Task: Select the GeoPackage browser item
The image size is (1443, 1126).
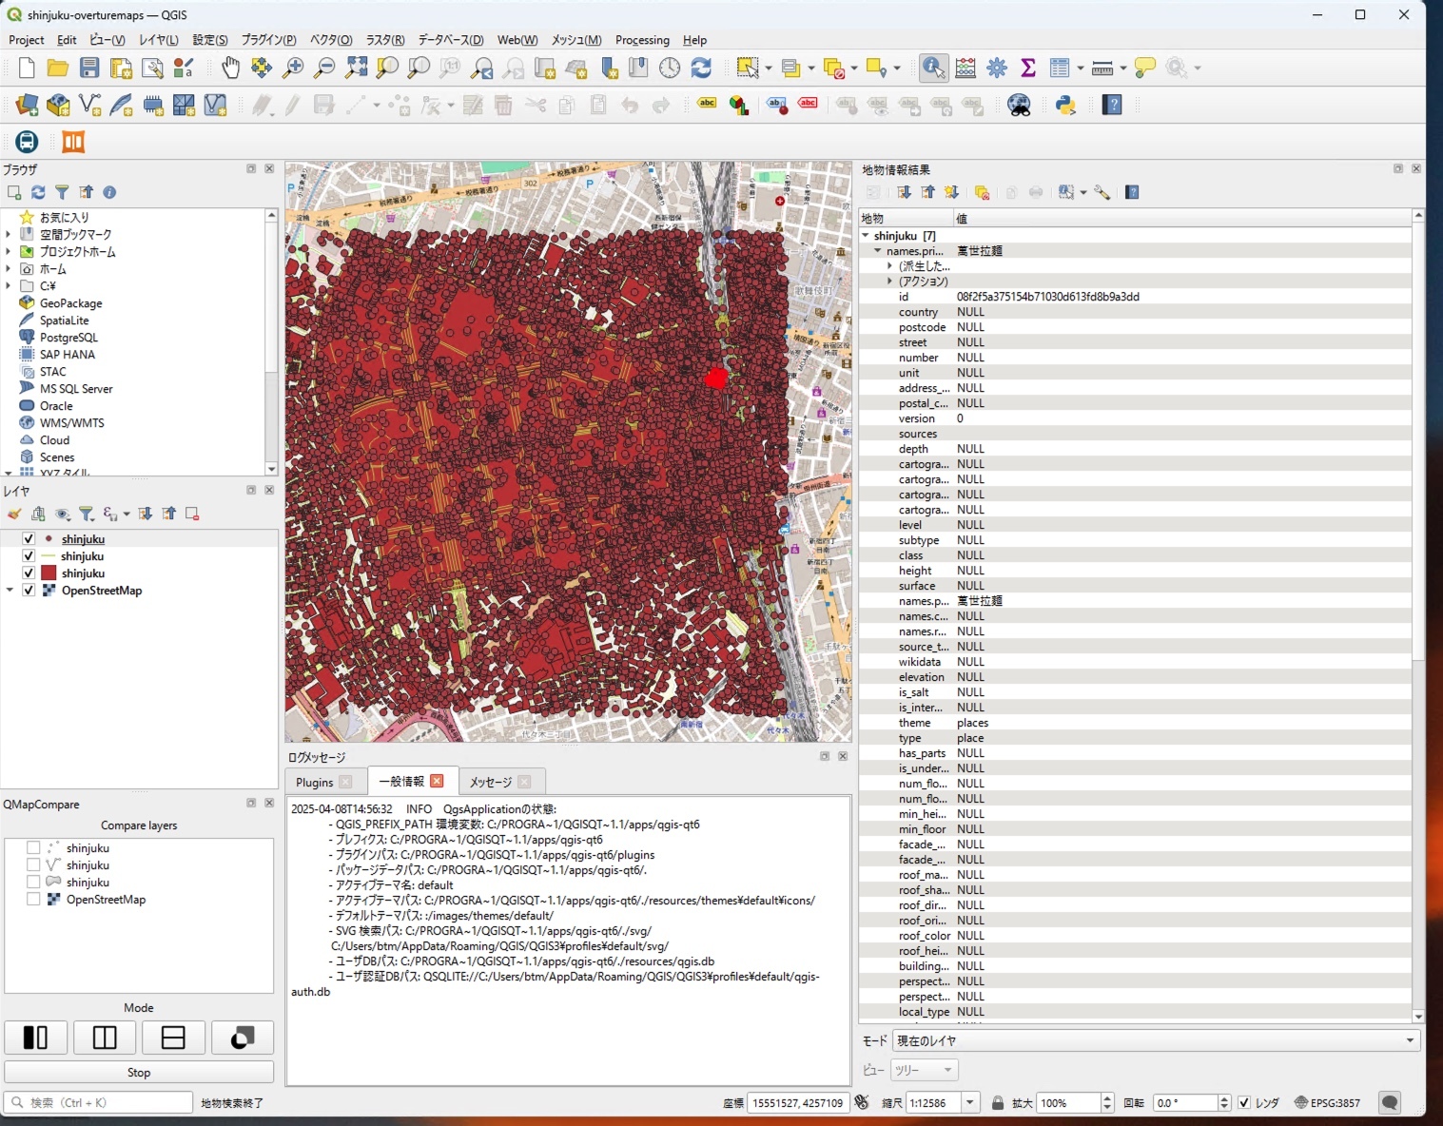Action: coord(70,302)
